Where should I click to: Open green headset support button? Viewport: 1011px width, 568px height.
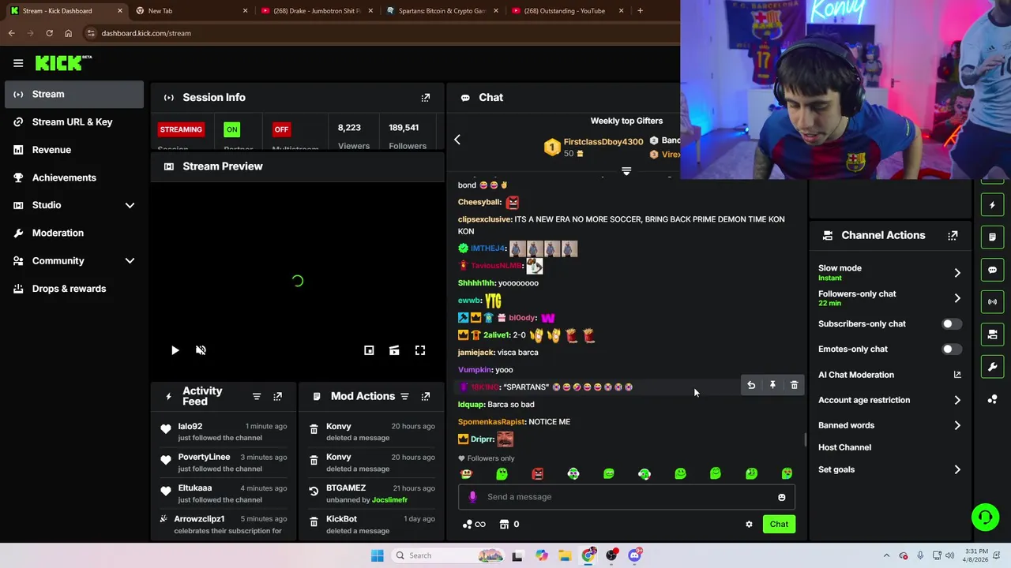(x=985, y=518)
